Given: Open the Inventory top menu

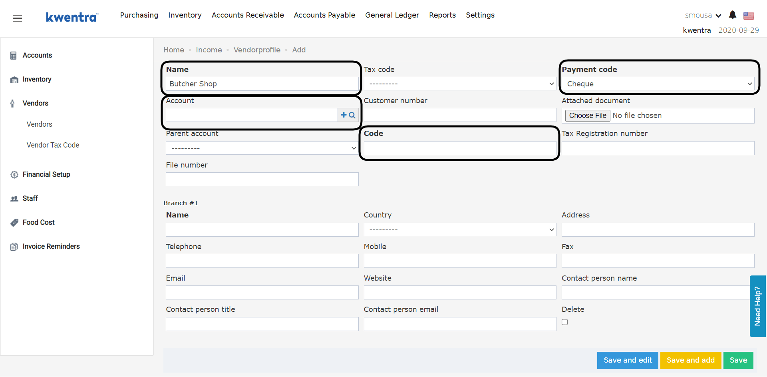Looking at the screenshot, I should tap(185, 15).
